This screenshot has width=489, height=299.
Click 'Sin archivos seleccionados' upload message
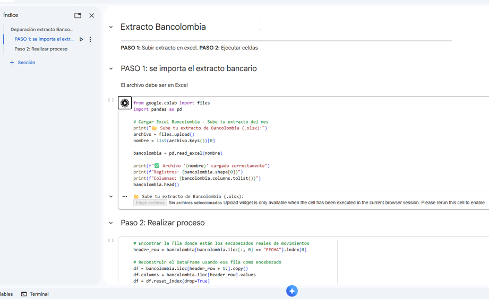[195, 203]
